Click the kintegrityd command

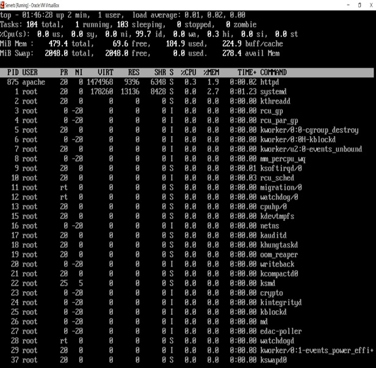pos(281,303)
